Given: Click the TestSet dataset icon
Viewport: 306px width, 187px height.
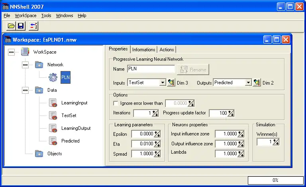Looking at the screenshot, I should [x=53, y=116].
